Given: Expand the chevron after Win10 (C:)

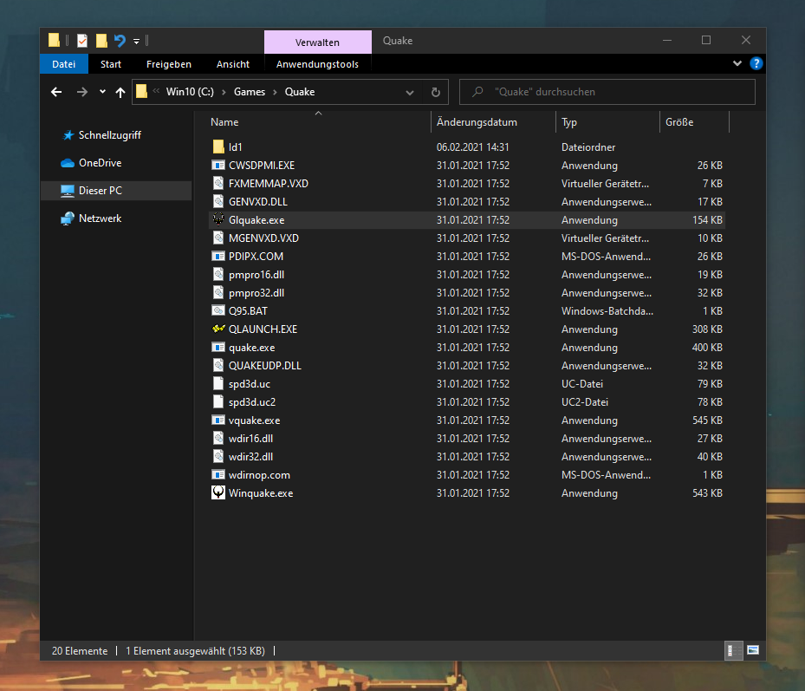Looking at the screenshot, I should (x=224, y=92).
